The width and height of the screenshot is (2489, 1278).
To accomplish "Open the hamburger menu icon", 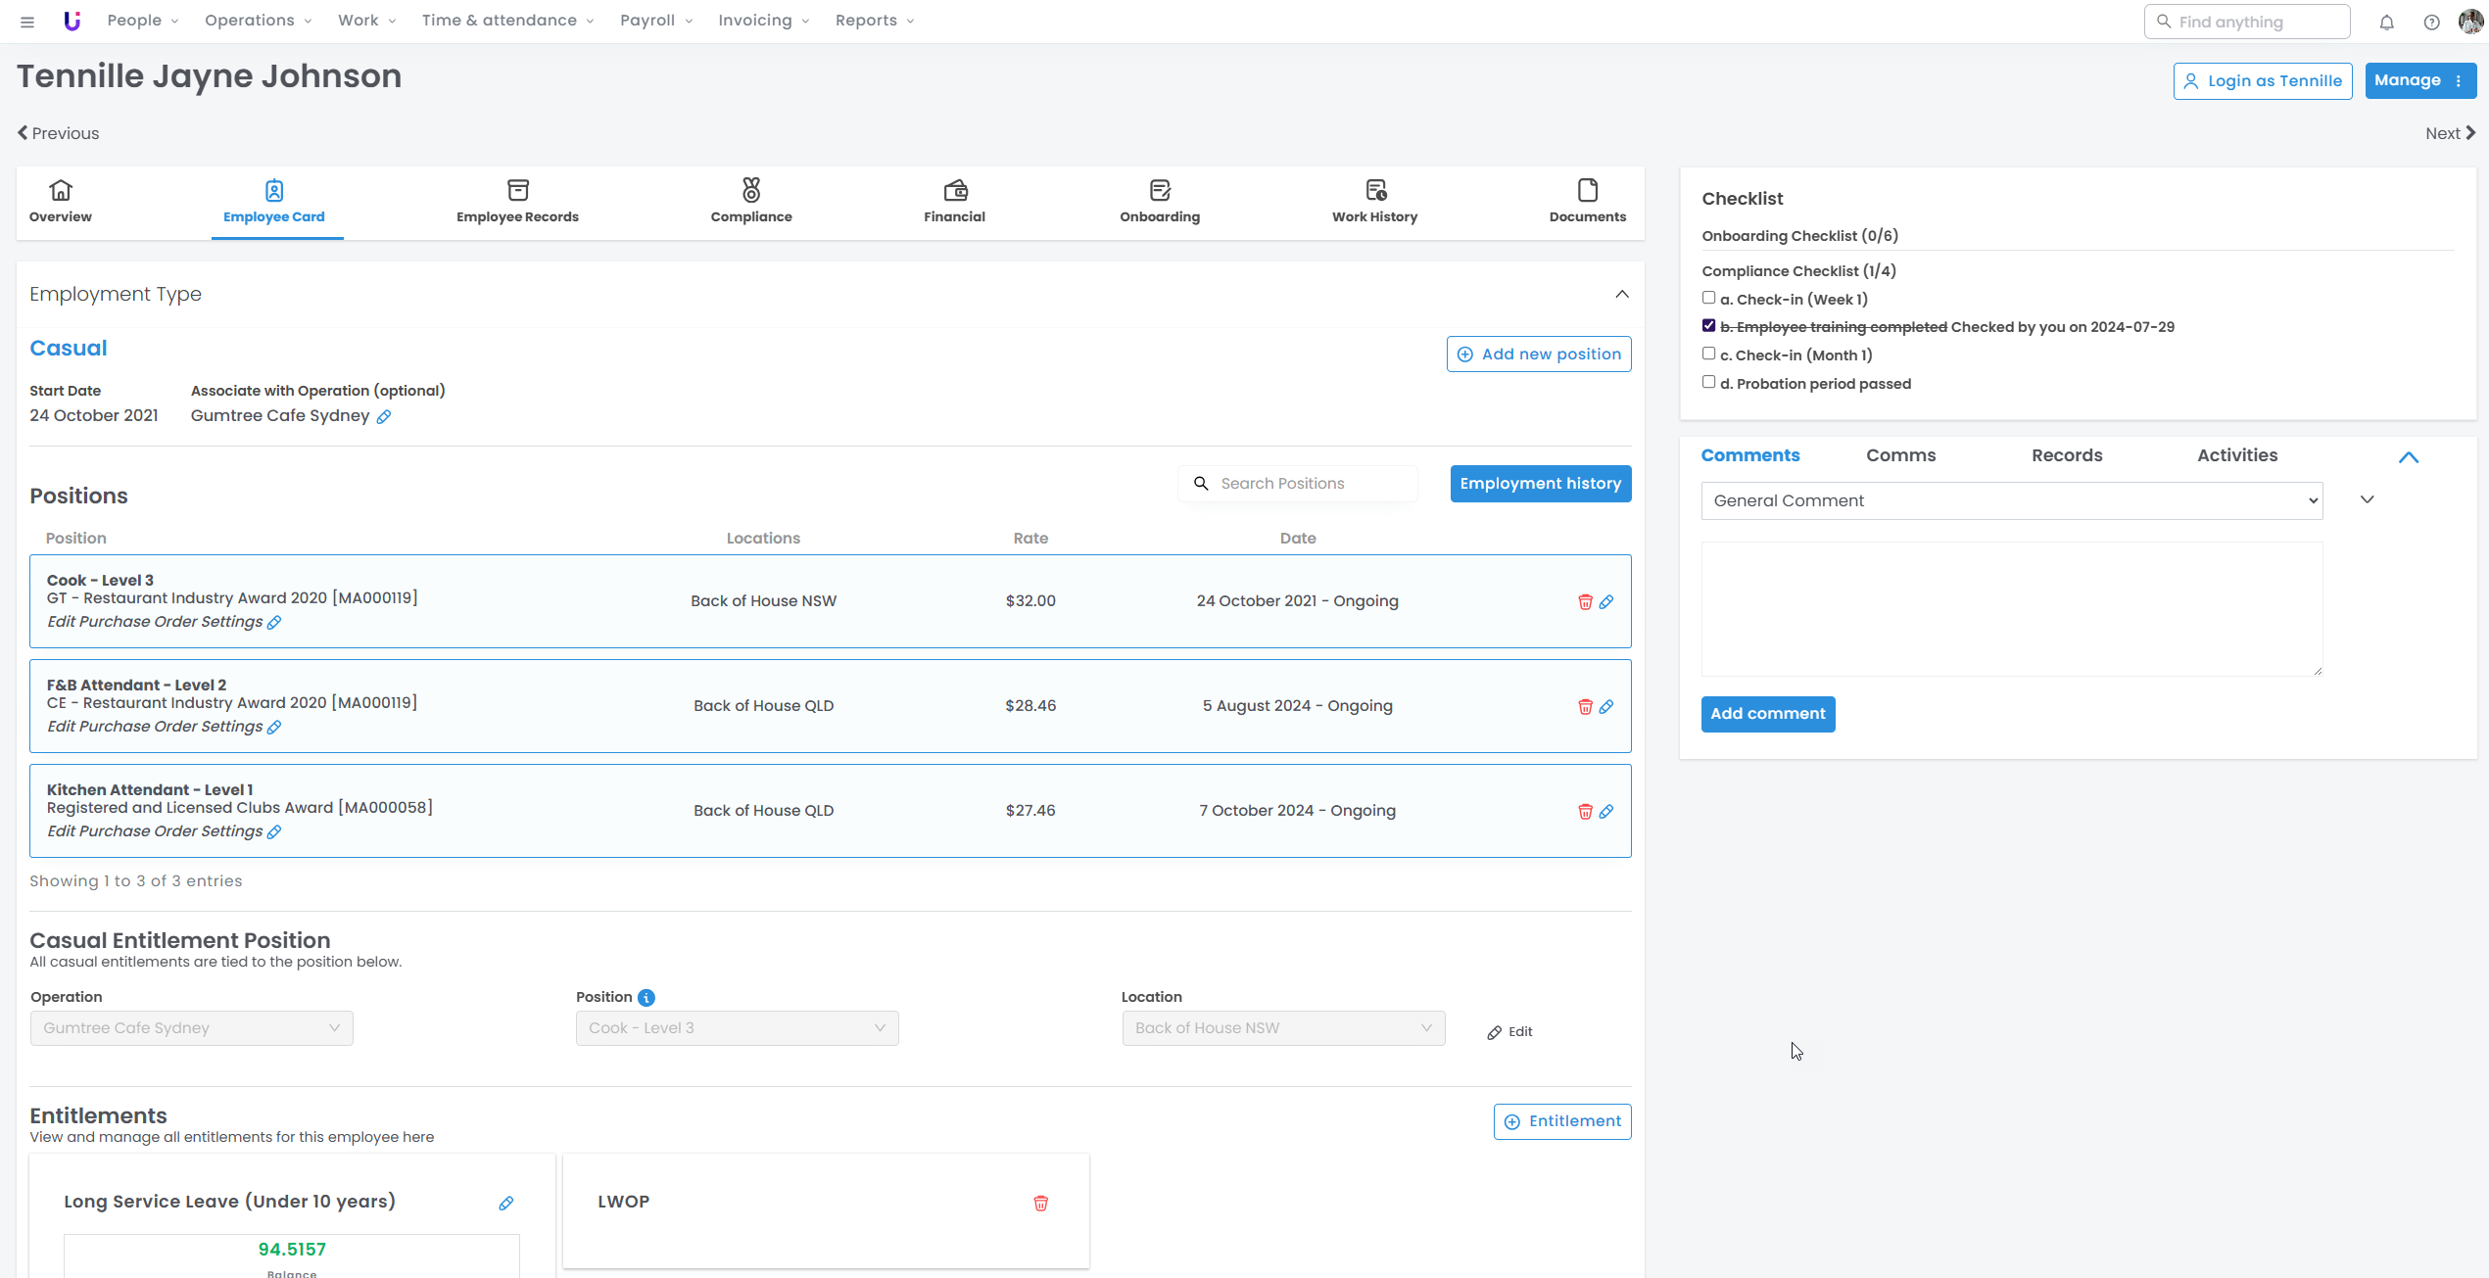I will point(27,22).
